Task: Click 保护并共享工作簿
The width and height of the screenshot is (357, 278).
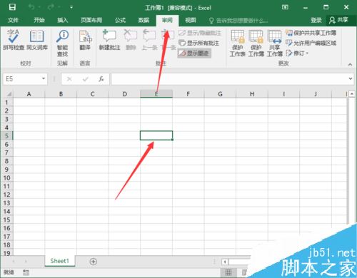Action: pos(311,33)
